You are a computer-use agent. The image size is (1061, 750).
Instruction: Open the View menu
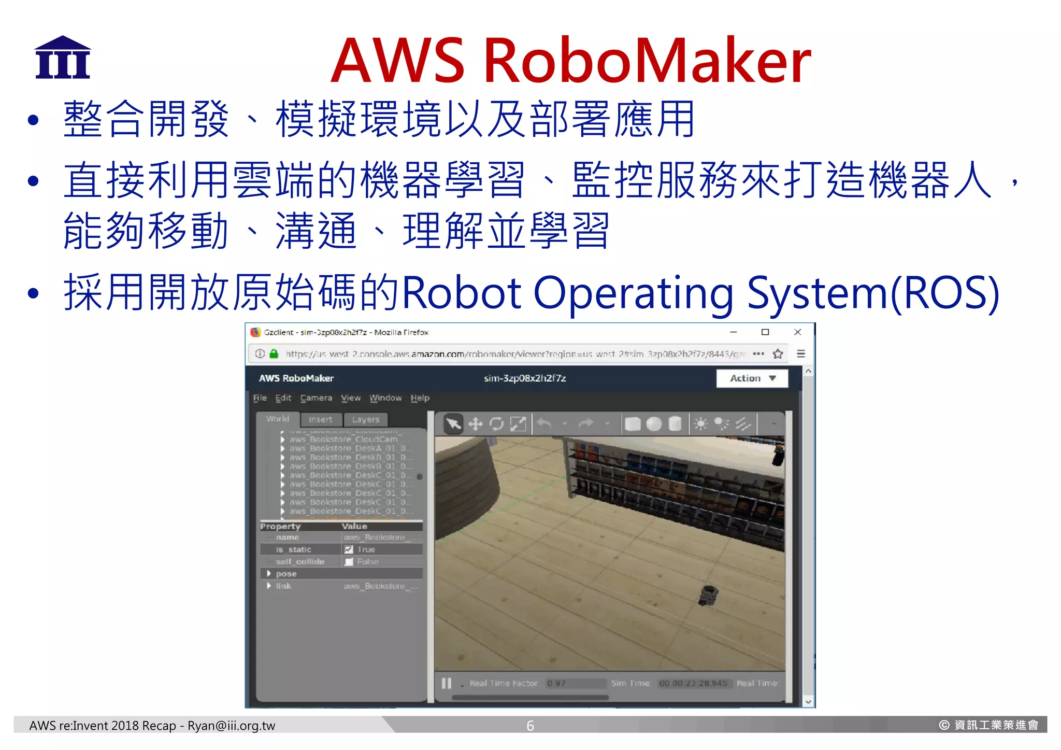[351, 398]
